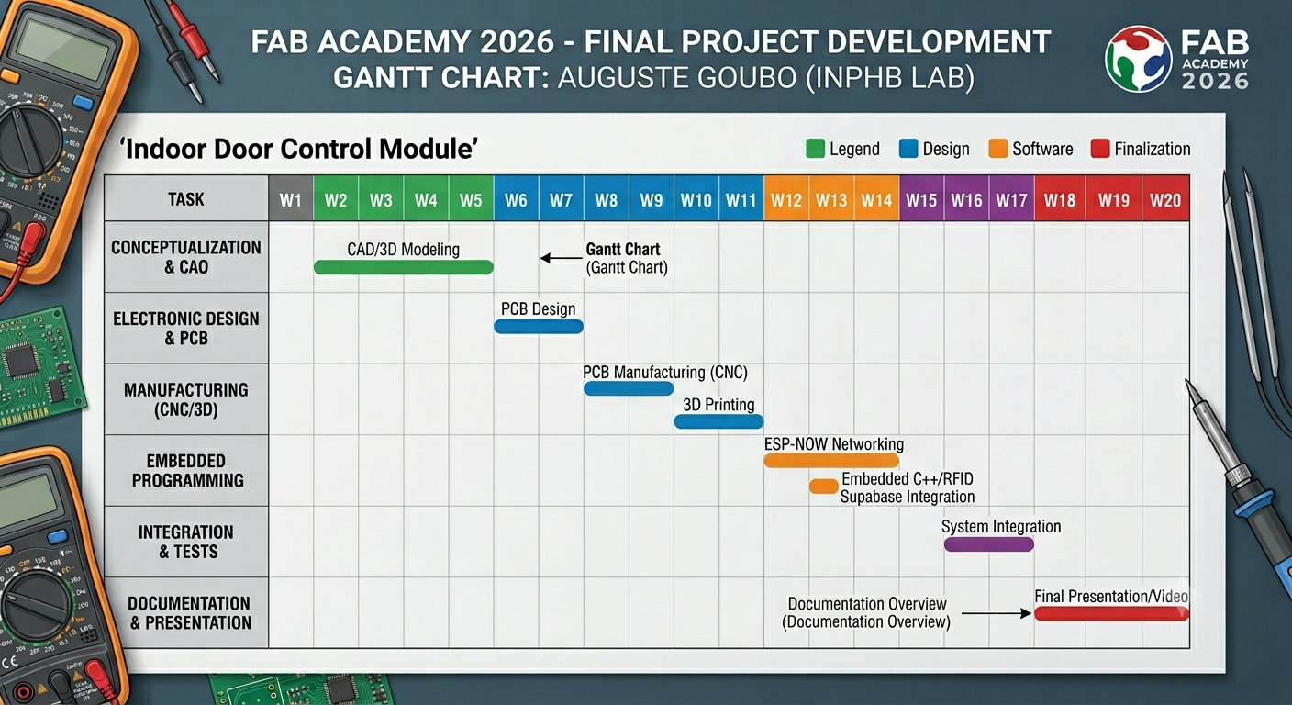1292x705 pixels.
Task: Click the W14 column header
Action: [x=876, y=199]
